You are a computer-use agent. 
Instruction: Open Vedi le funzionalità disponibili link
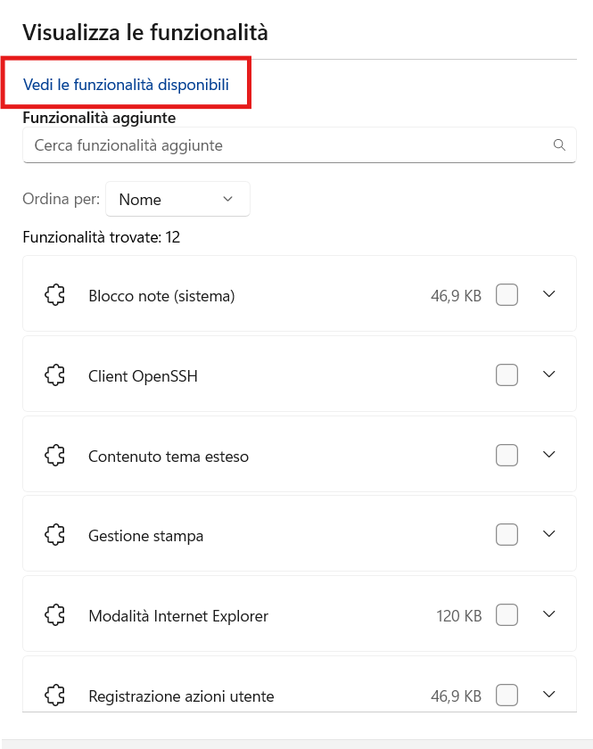126,85
